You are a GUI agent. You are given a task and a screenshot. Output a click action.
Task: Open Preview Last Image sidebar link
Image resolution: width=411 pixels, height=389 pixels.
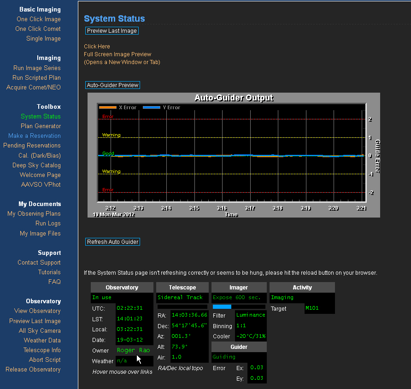pos(35,321)
